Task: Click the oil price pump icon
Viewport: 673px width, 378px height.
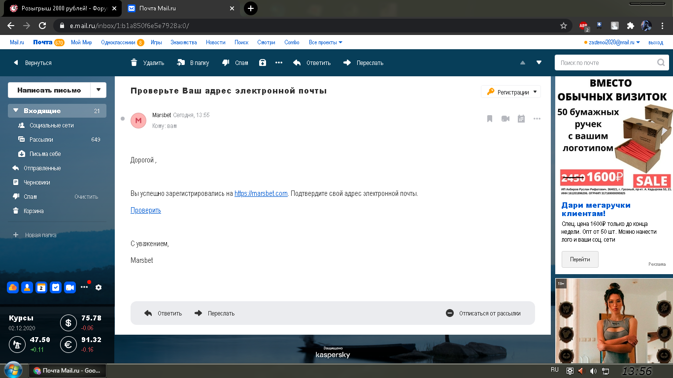Action: (x=17, y=345)
